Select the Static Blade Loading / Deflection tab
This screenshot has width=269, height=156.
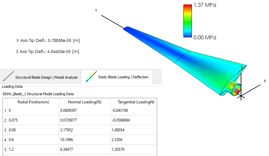117,77
